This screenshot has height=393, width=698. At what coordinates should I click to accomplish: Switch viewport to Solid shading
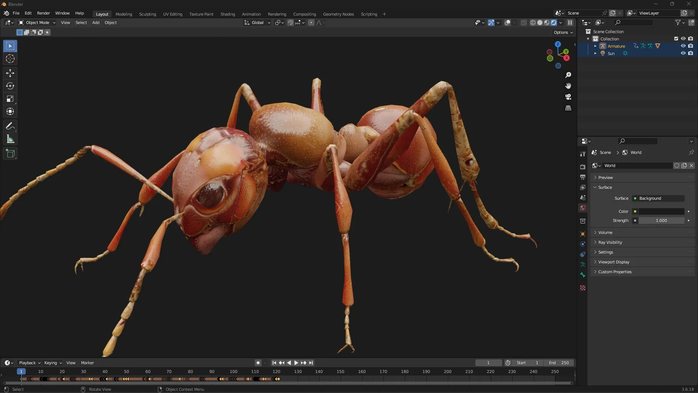[x=540, y=22]
